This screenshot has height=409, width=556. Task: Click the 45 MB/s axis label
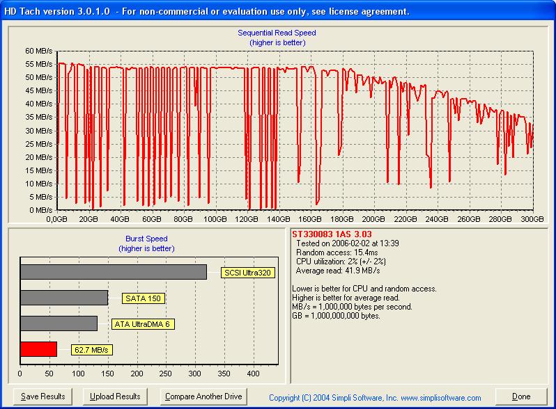pos(38,90)
